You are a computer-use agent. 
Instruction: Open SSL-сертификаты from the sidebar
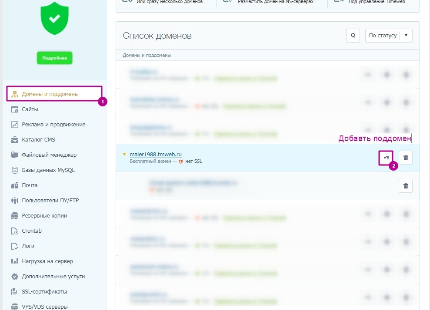pos(44,292)
